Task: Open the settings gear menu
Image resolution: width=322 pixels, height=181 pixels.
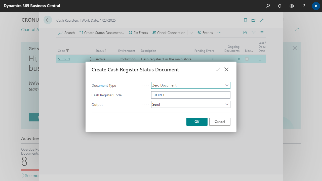Action: point(292,6)
